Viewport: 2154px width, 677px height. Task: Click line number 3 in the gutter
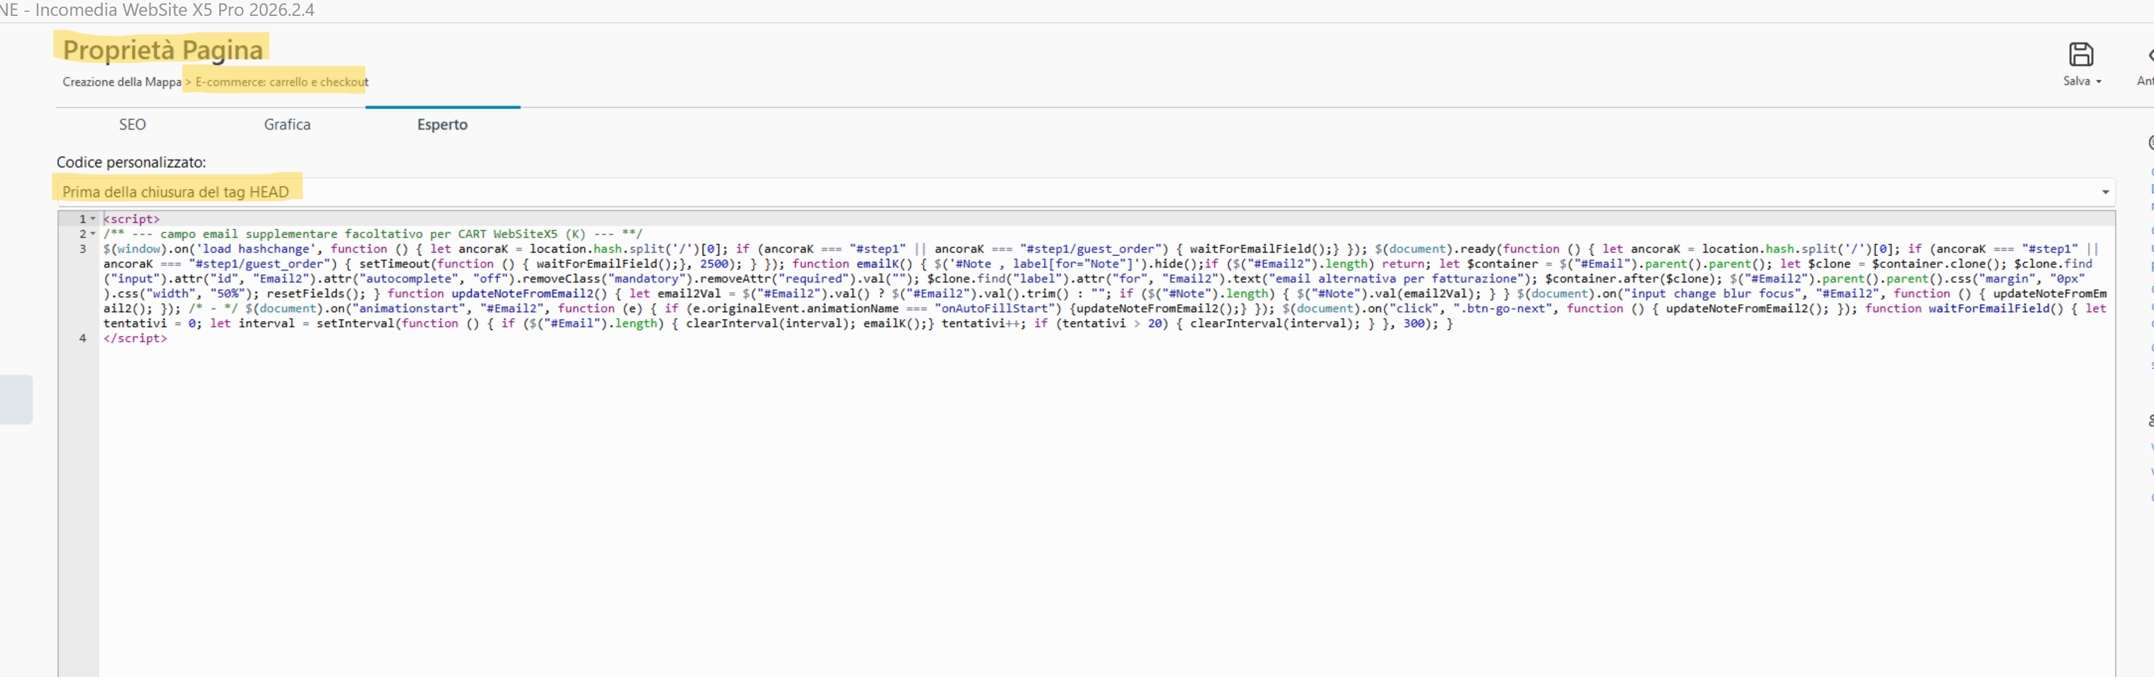point(83,249)
